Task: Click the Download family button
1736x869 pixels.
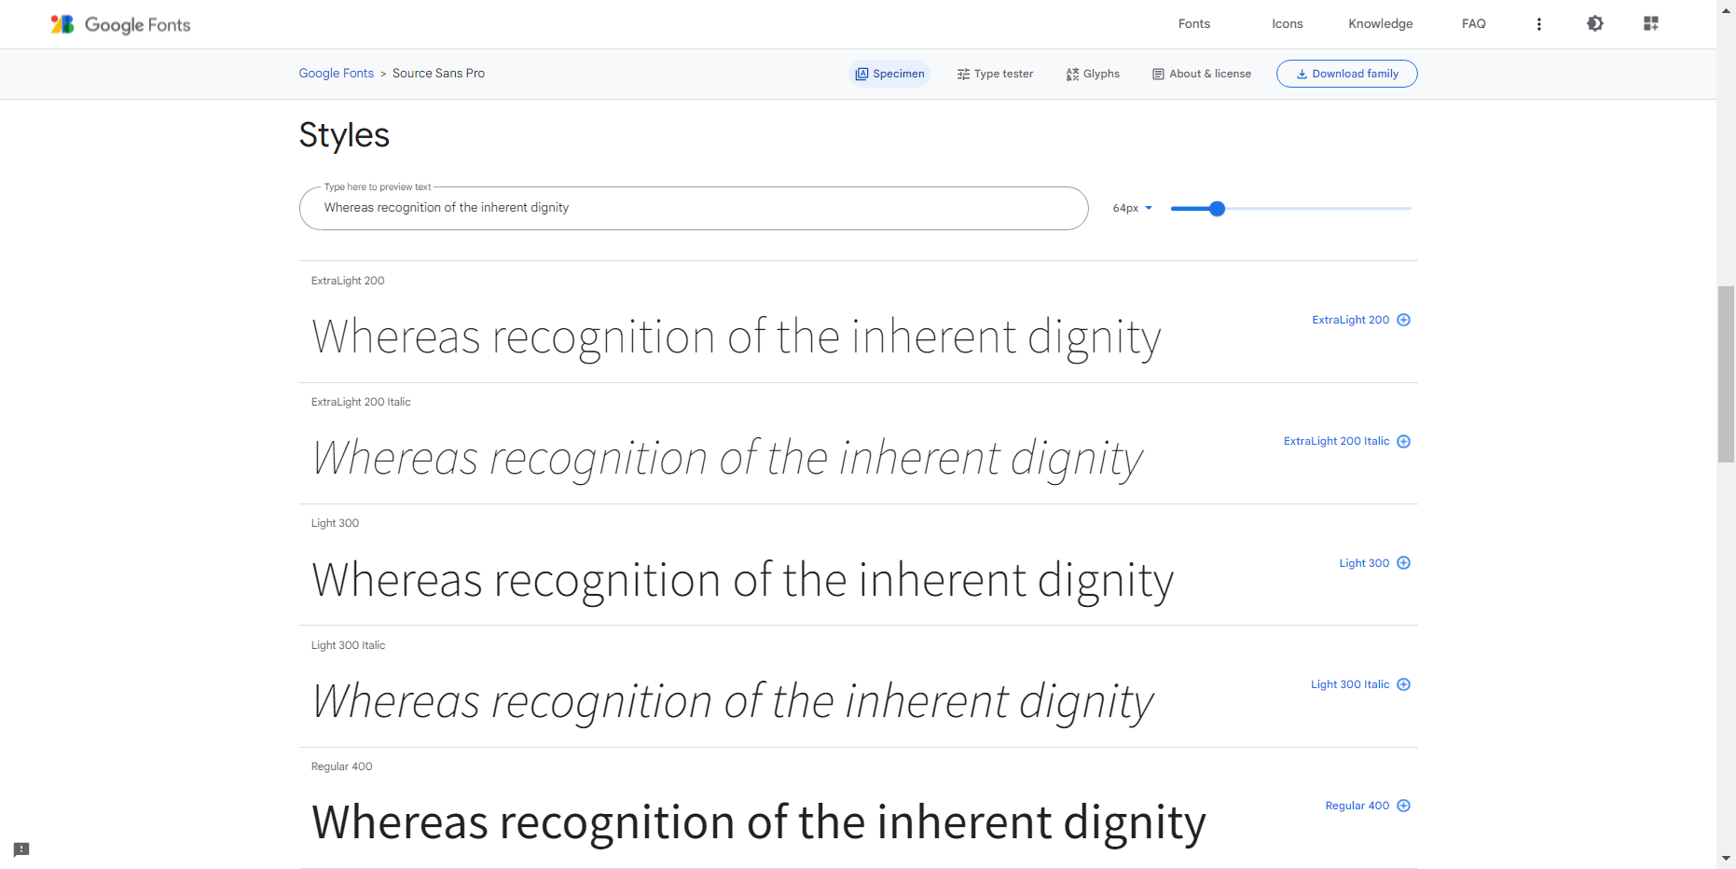Action: 1347,74
